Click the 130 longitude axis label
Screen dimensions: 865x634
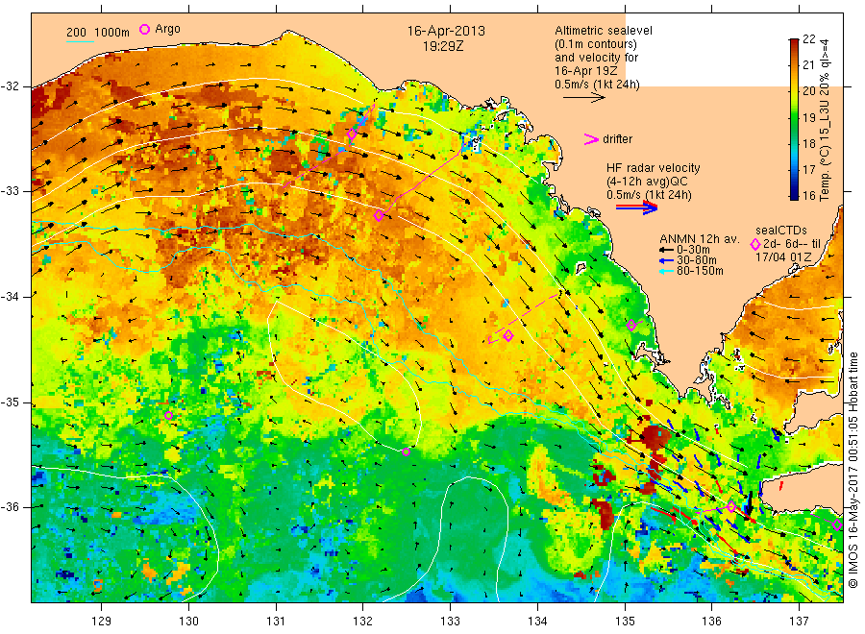[188, 622]
